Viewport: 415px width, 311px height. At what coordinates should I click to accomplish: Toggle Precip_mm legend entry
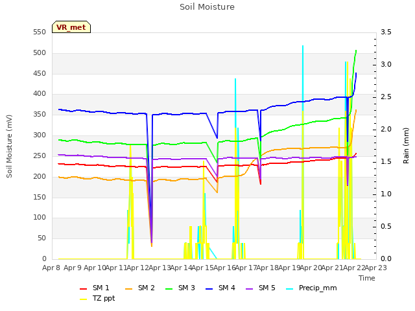(x=311, y=288)
